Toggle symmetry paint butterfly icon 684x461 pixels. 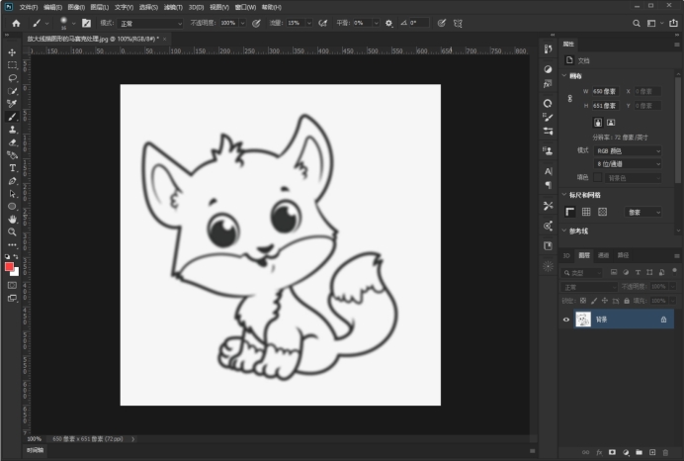458,23
